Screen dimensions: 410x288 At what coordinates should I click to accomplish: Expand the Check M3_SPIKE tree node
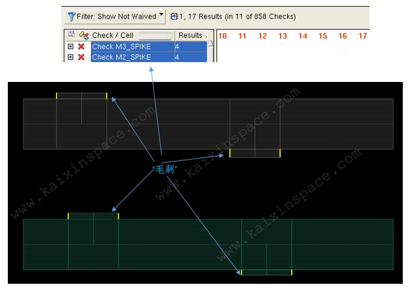[x=70, y=46]
